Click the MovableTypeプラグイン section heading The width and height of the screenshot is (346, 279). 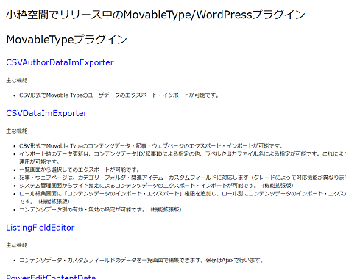(66, 40)
